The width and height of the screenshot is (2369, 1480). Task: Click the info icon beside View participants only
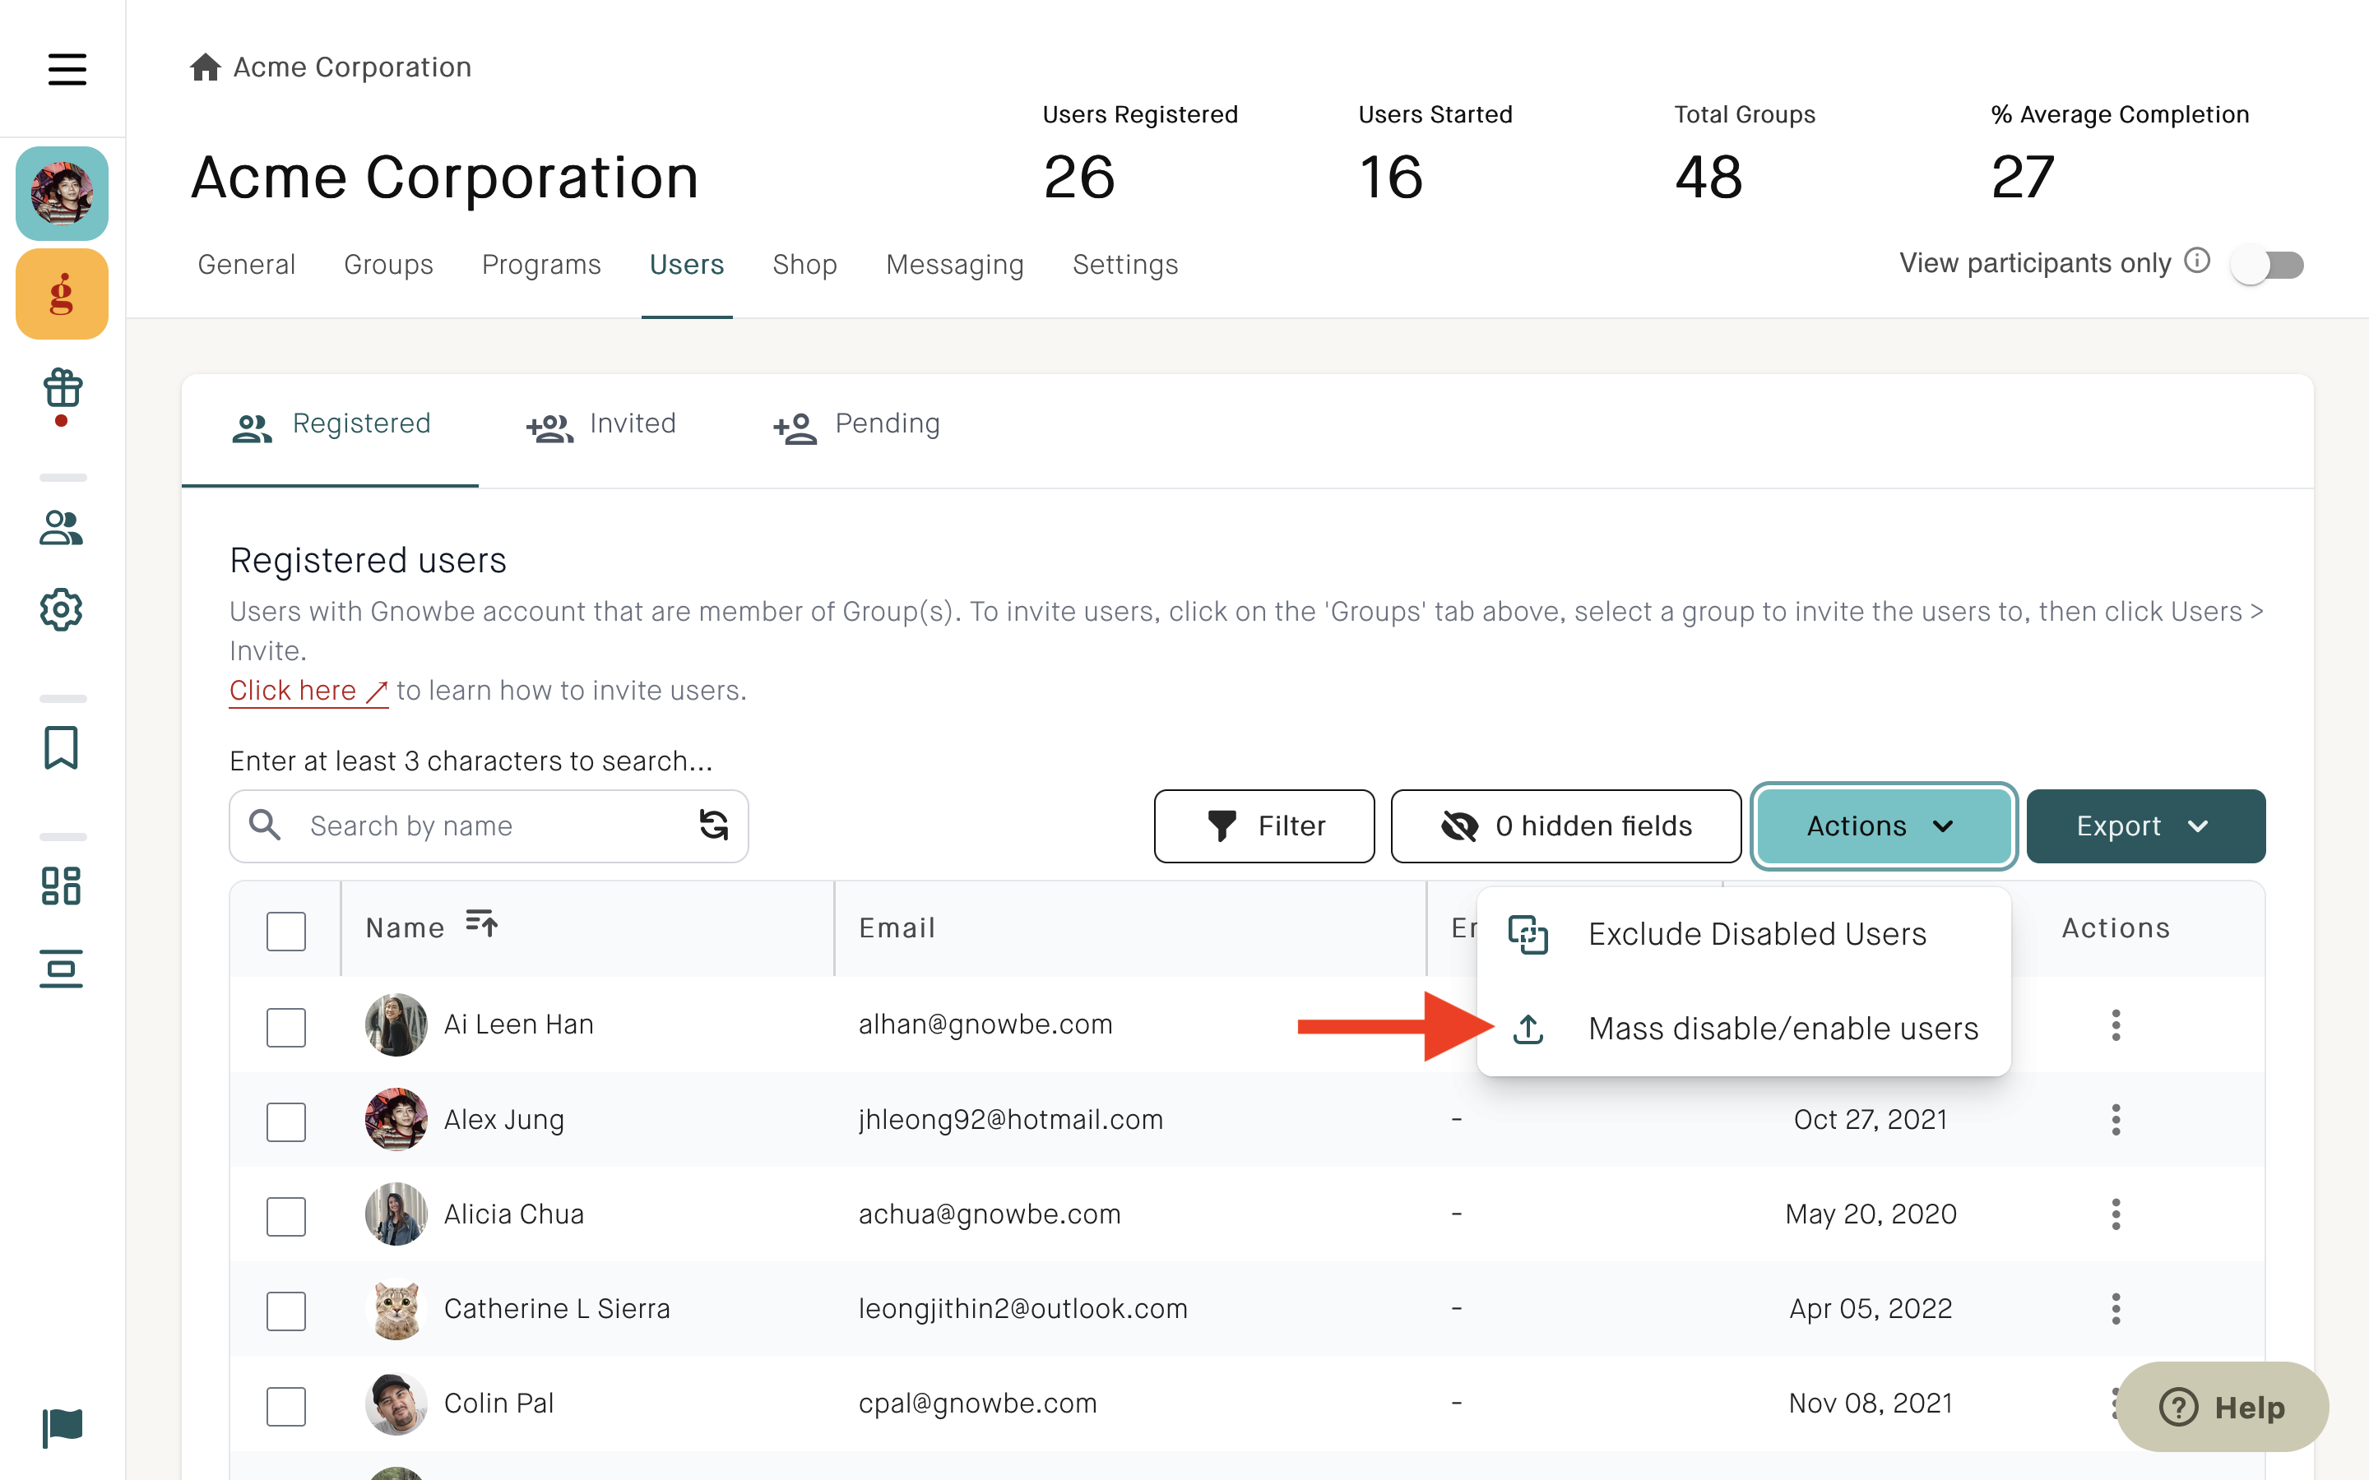(2198, 261)
